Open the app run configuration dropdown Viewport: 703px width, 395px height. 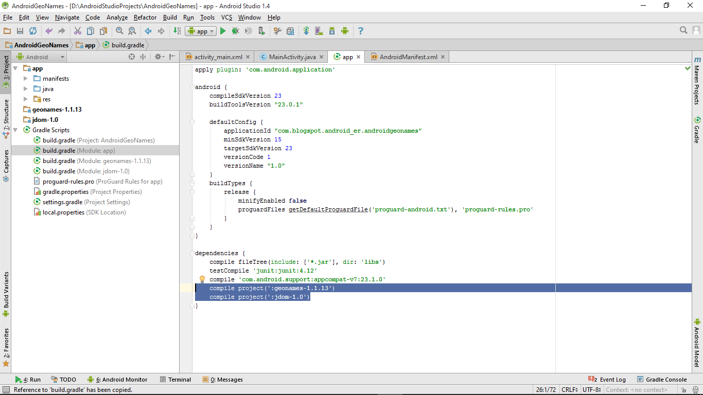coord(201,31)
